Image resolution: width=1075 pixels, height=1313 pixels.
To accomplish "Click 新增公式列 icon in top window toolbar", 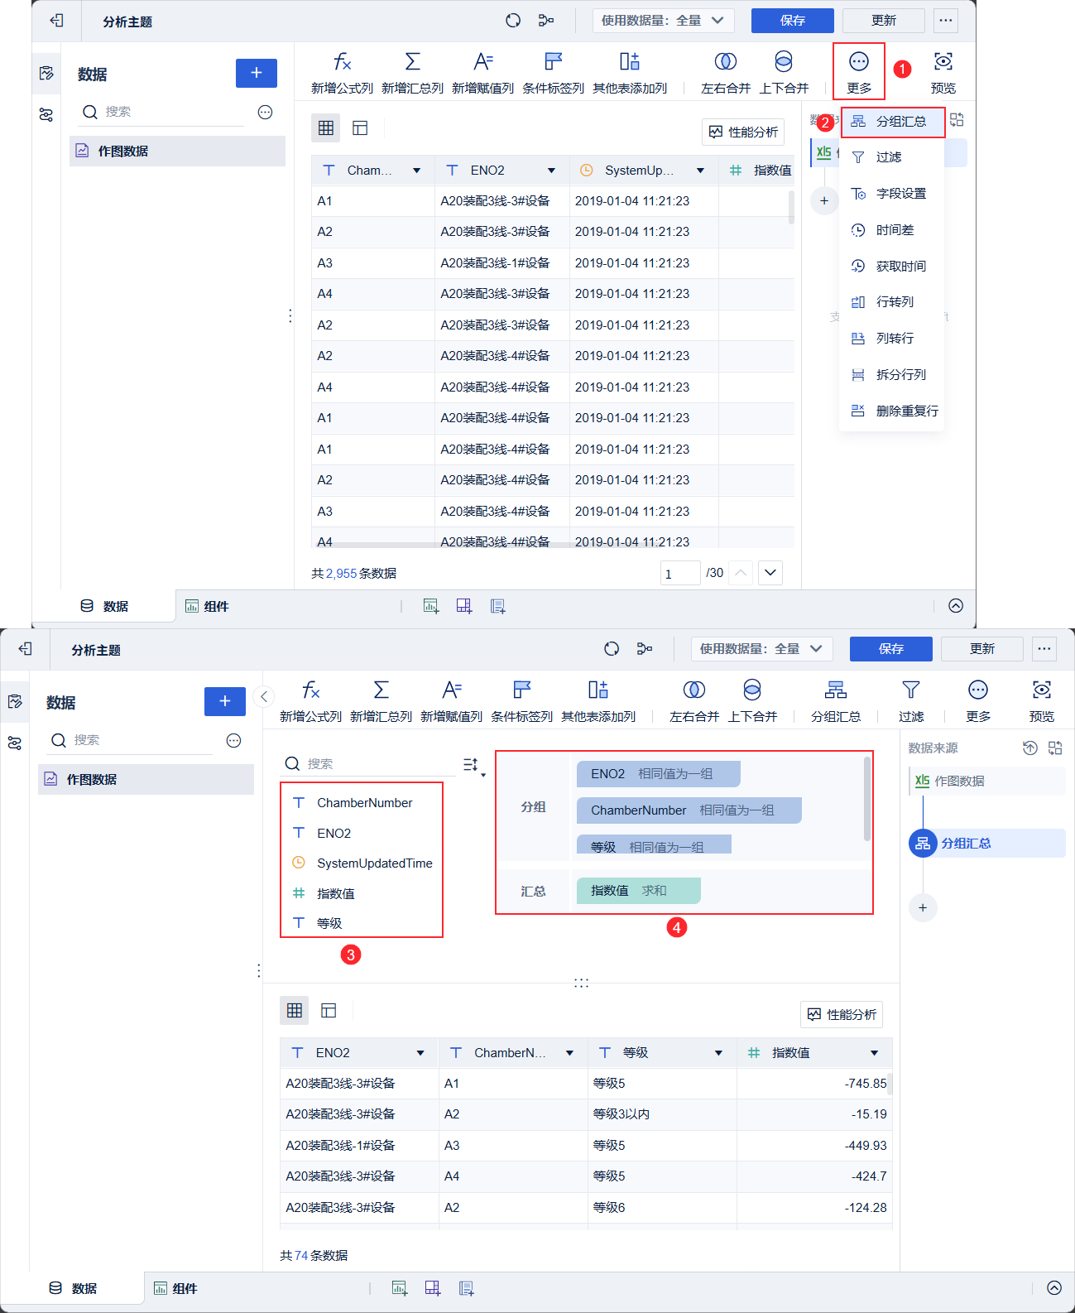I will 342,62.
